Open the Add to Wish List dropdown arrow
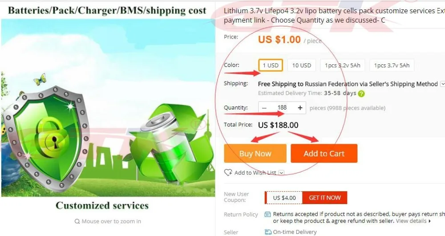Image resolution: width=445 pixels, height=236 pixels. click(x=281, y=173)
